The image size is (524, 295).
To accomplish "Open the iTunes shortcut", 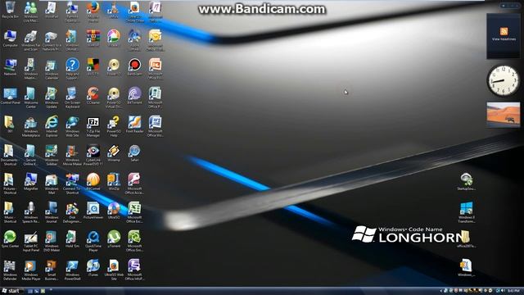I will point(93,268).
